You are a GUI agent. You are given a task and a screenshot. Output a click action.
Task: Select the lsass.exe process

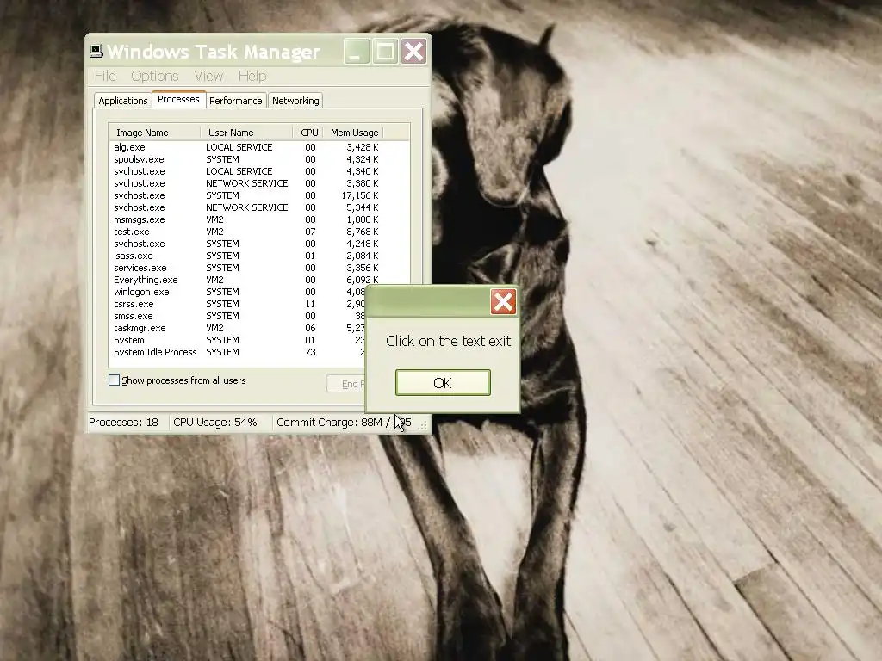[x=246, y=256]
